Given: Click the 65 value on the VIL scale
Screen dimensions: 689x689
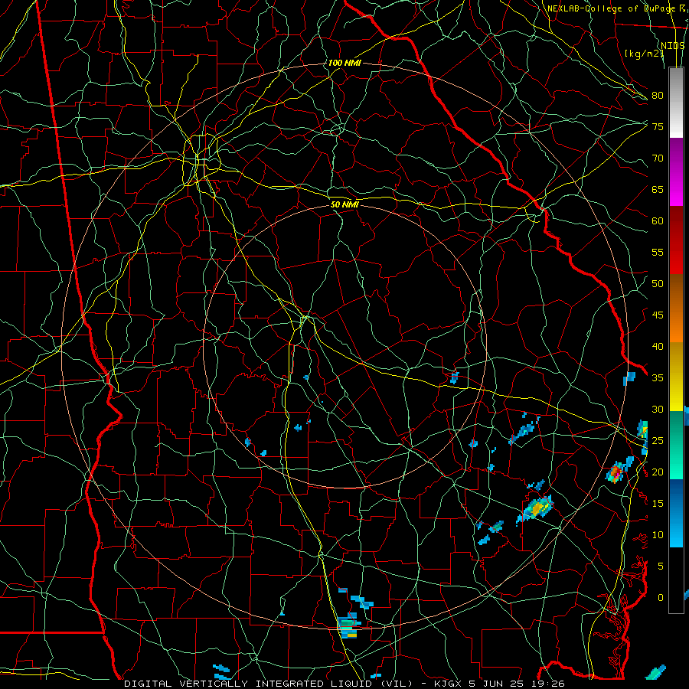Looking at the screenshot, I should pyautogui.click(x=658, y=189).
